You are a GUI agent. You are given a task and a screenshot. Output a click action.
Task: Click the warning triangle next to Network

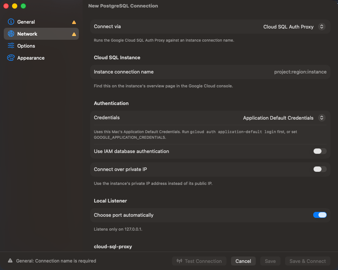coord(74,34)
